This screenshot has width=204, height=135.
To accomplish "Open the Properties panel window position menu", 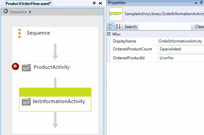I will point(196,3).
